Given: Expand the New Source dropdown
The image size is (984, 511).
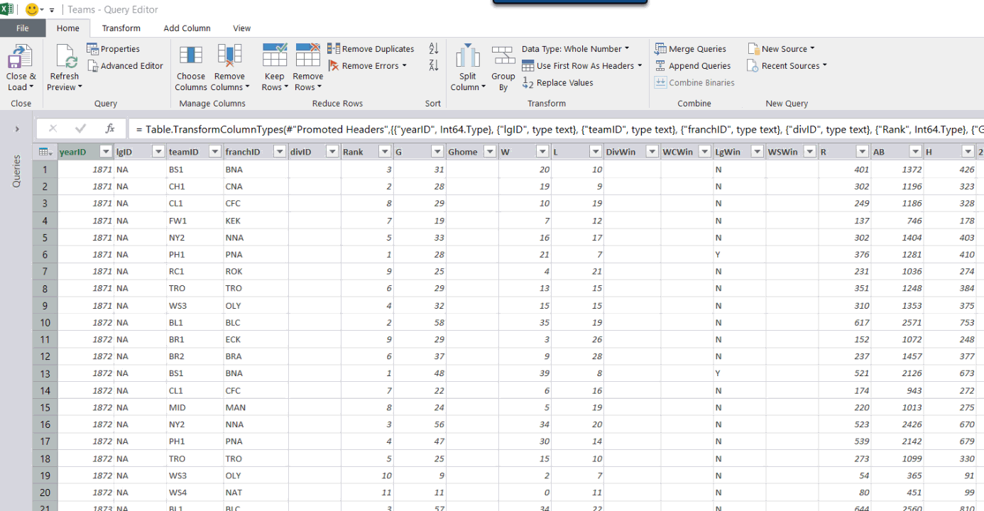Looking at the screenshot, I should (781, 49).
